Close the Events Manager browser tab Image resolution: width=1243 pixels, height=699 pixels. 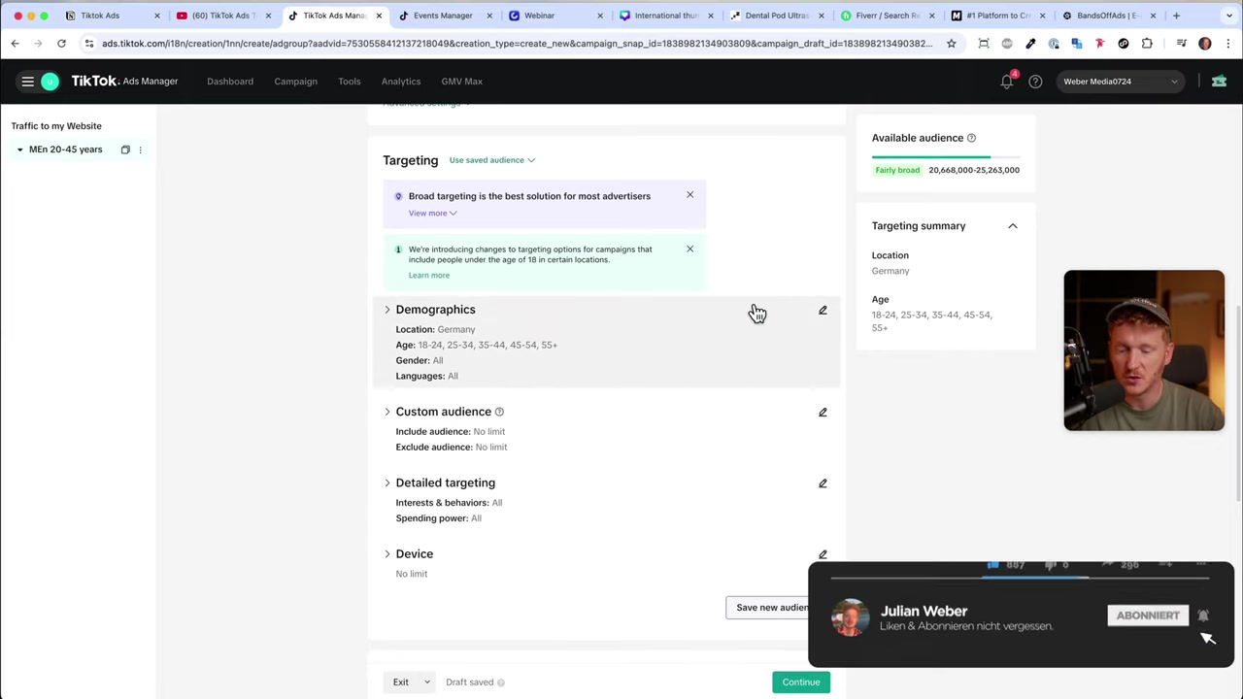point(489,16)
